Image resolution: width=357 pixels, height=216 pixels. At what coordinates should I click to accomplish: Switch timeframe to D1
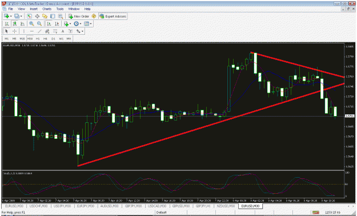click(x=53, y=39)
